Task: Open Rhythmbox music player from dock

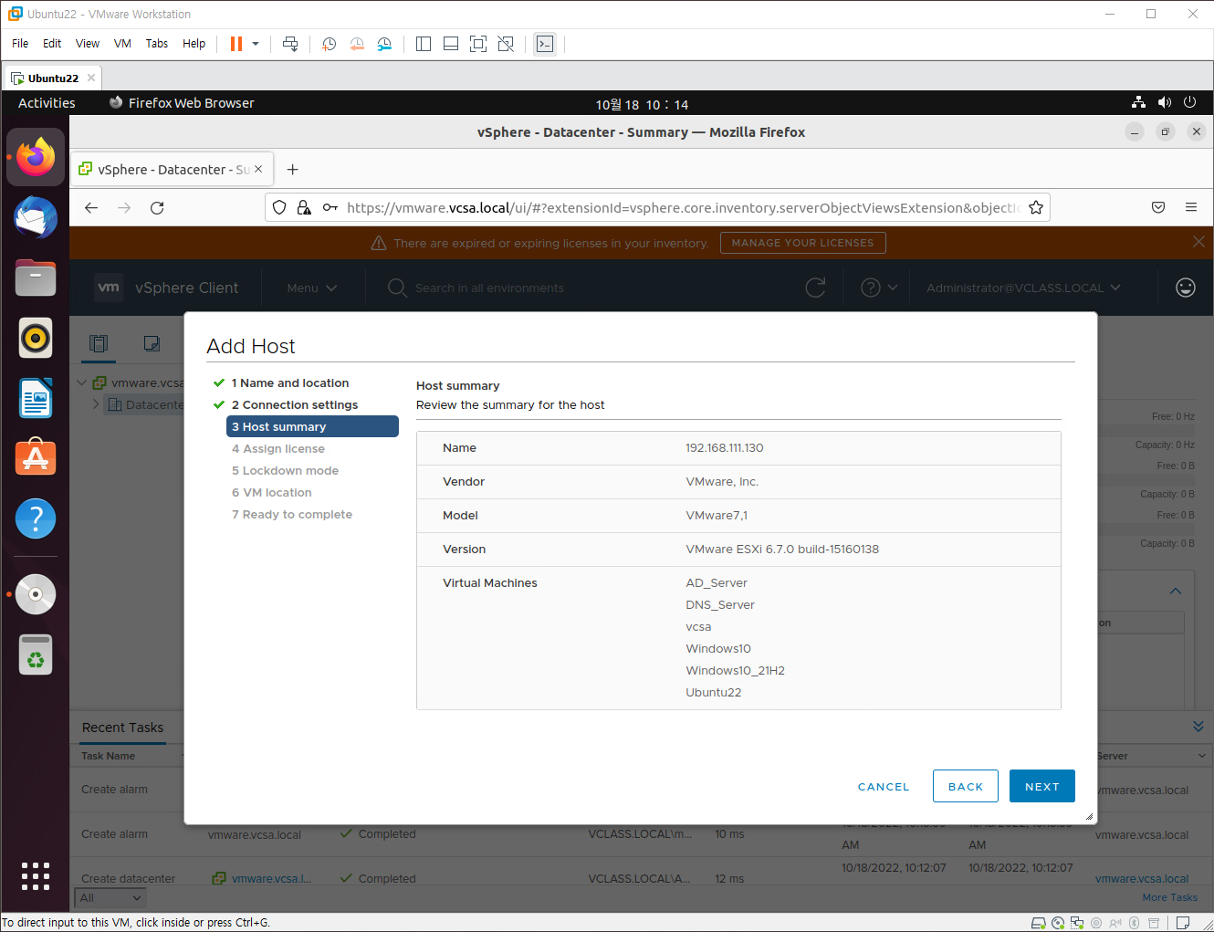Action: tap(36, 338)
